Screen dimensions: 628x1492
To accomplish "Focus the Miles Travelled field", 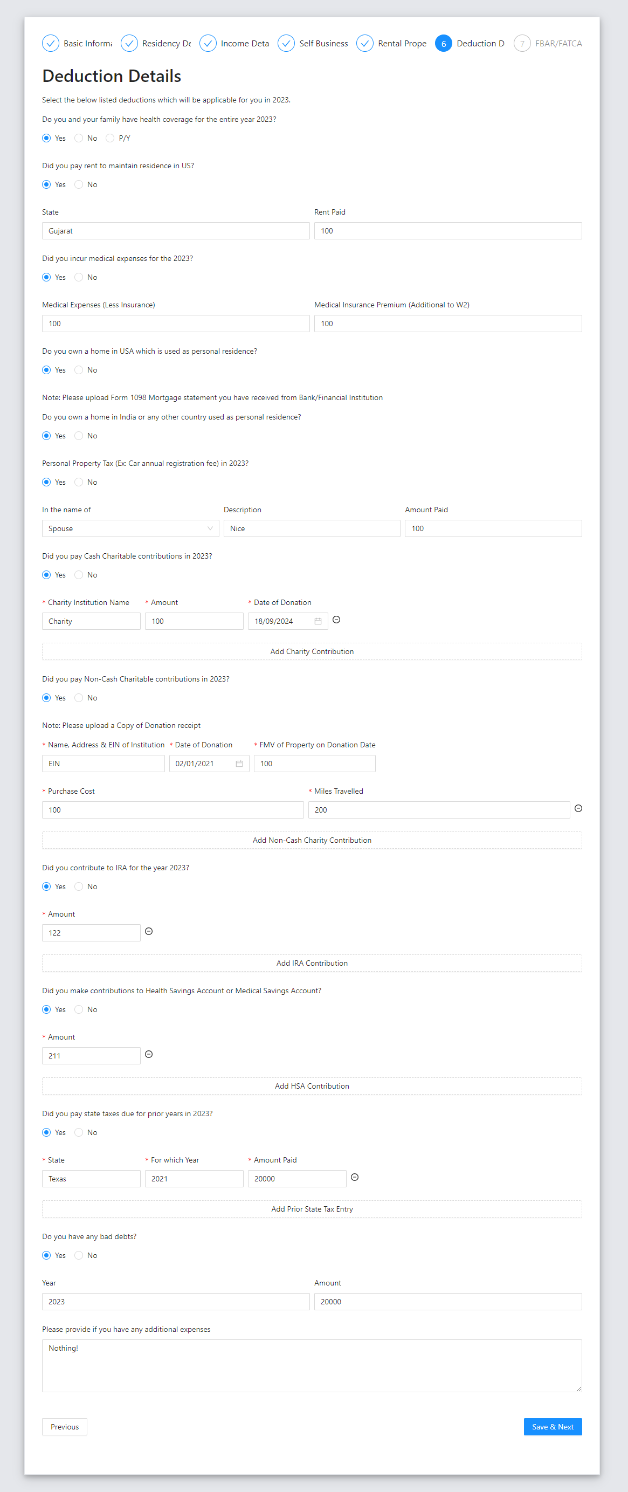I will (439, 810).
